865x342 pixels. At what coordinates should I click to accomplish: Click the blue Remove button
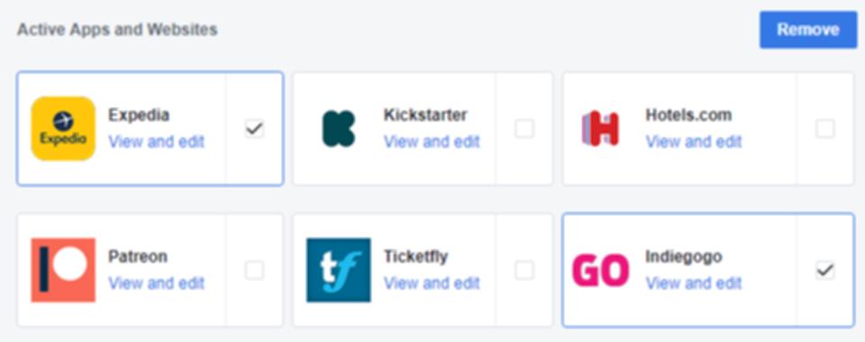[x=808, y=30]
